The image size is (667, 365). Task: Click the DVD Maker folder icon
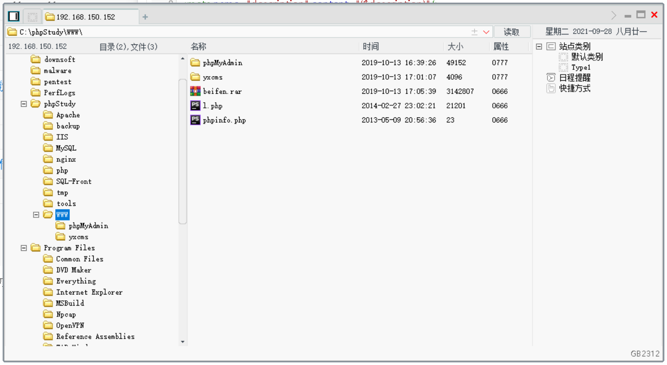tap(48, 270)
